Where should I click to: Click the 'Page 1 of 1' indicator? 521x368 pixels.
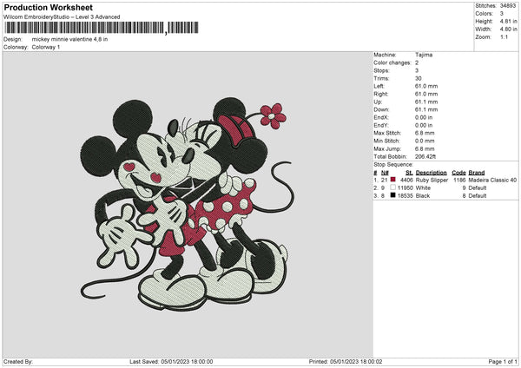pyautogui.click(x=503, y=361)
